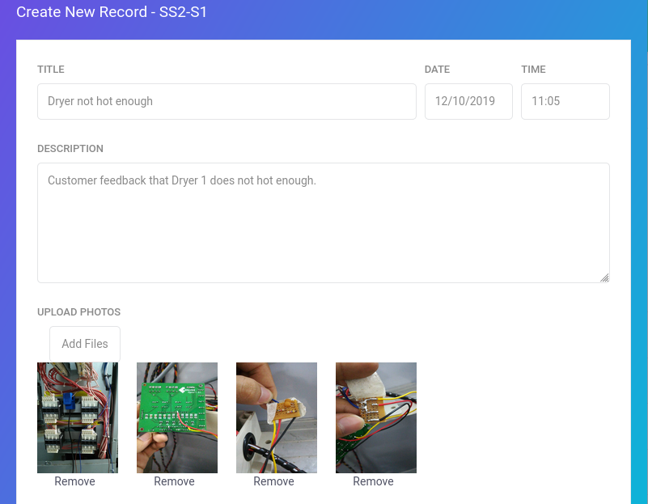Remove the small orange PCB photo

point(273,481)
